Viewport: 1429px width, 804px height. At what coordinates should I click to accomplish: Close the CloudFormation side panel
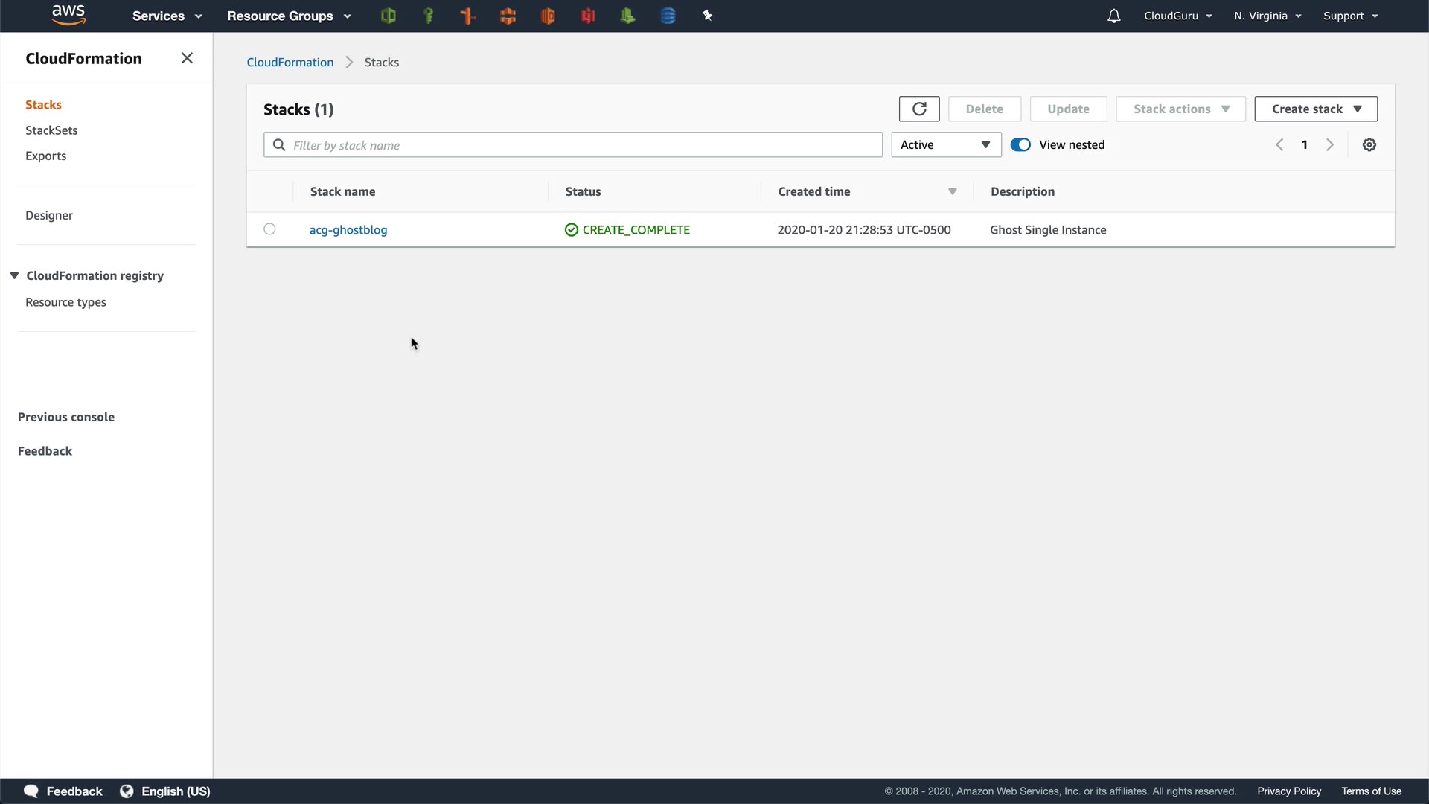pos(187,58)
